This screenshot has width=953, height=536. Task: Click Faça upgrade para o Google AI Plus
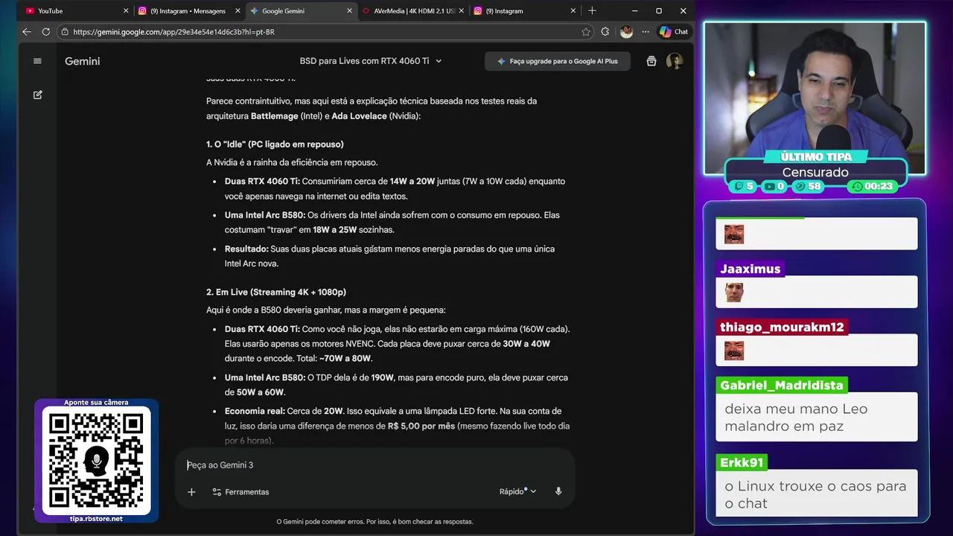pos(558,61)
